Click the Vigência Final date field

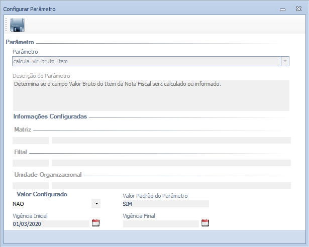[161, 224]
